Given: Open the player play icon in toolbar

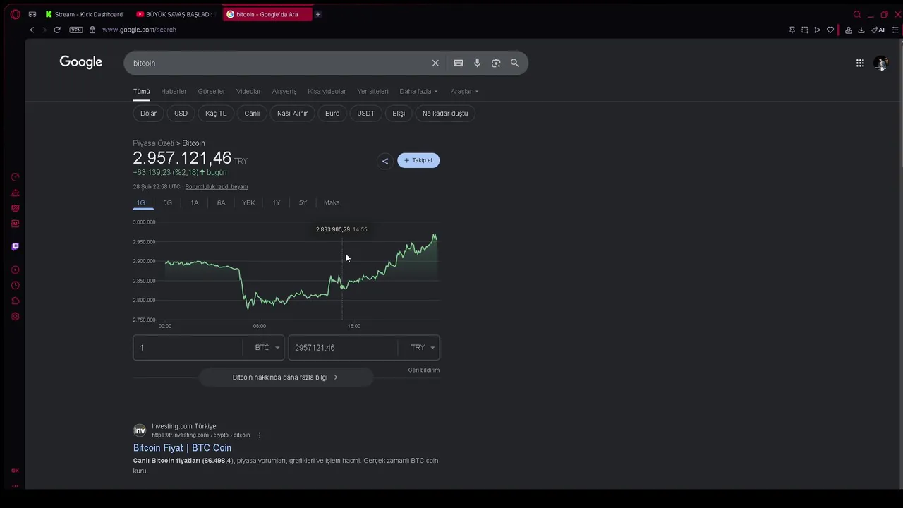Looking at the screenshot, I should point(818,30).
